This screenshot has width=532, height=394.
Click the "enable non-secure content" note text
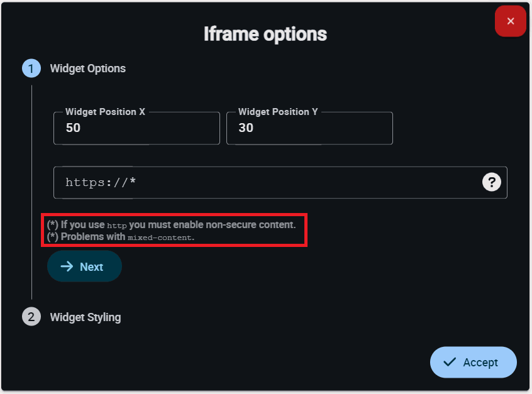pyautogui.click(x=238, y=224)
